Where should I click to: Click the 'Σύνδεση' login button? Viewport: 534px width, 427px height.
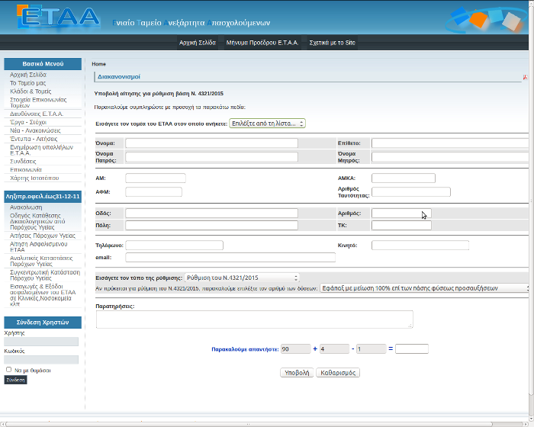tap(15, 380)
